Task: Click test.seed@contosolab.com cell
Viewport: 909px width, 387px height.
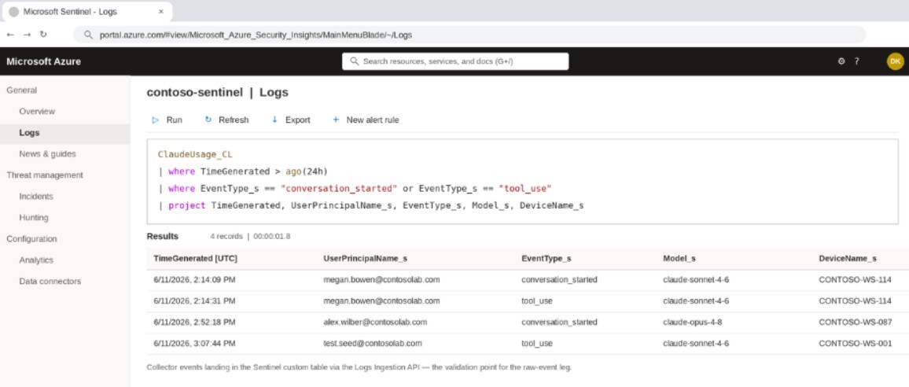Action: [373, 344]
